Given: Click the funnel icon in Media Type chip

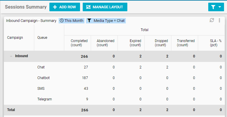Looking at the screenshot, I should pyautogui.click(x=89, y=21).
